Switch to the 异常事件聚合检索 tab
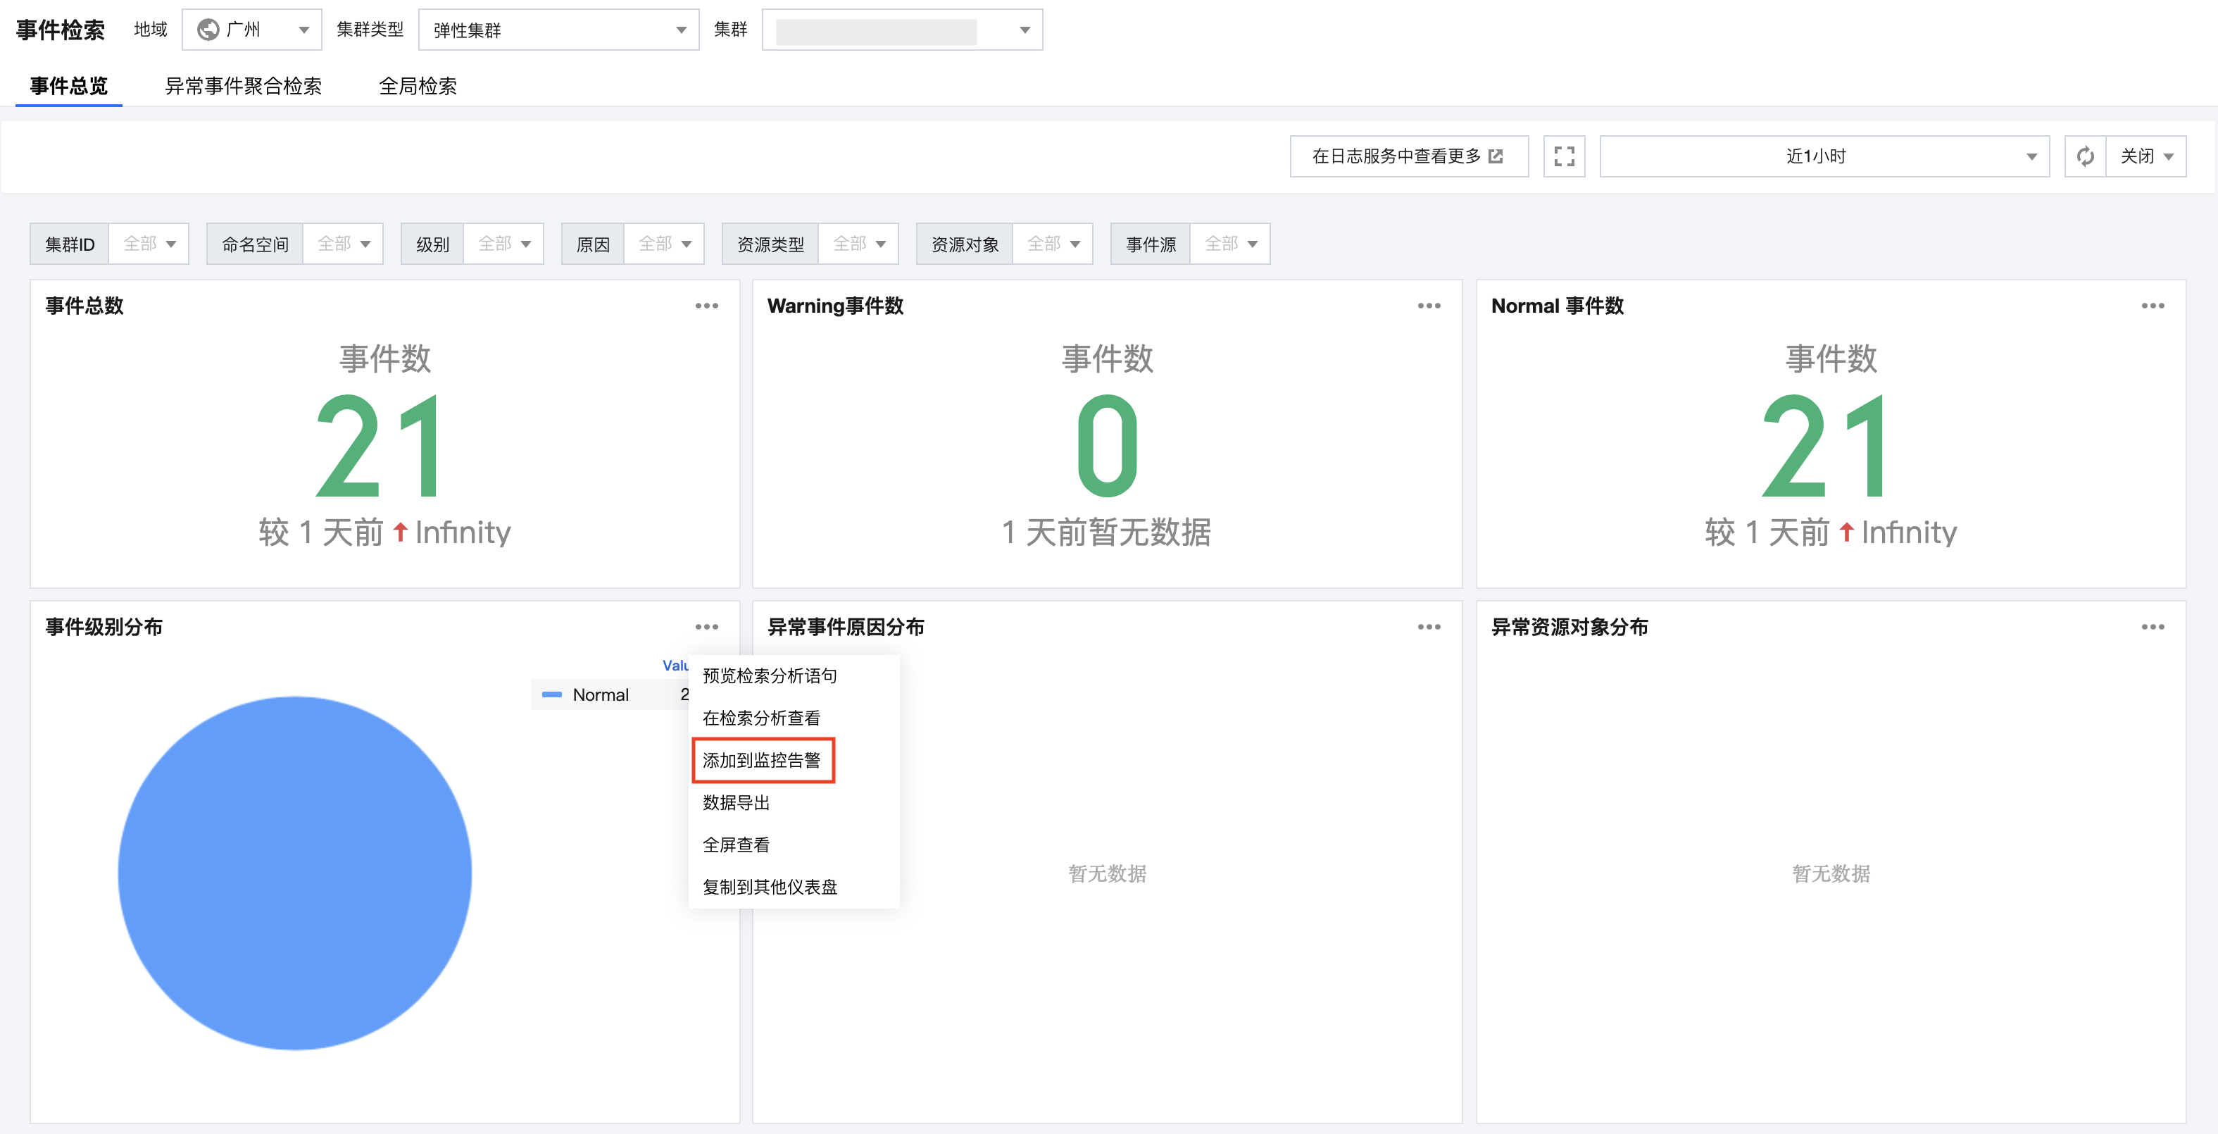The image size is (2218, 1134). point(243,86)
